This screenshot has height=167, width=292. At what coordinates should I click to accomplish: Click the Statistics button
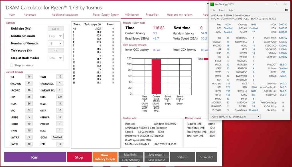point(182,157)
